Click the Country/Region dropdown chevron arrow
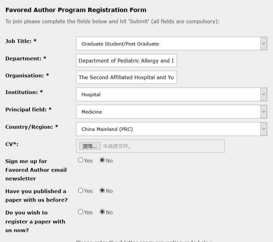This screenshot has width=273, height=242. 263,129
